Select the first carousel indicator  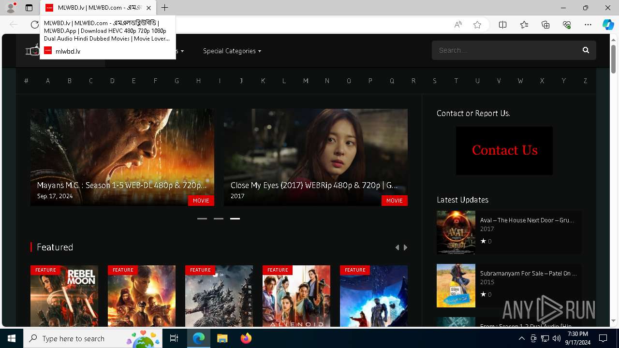202,218
